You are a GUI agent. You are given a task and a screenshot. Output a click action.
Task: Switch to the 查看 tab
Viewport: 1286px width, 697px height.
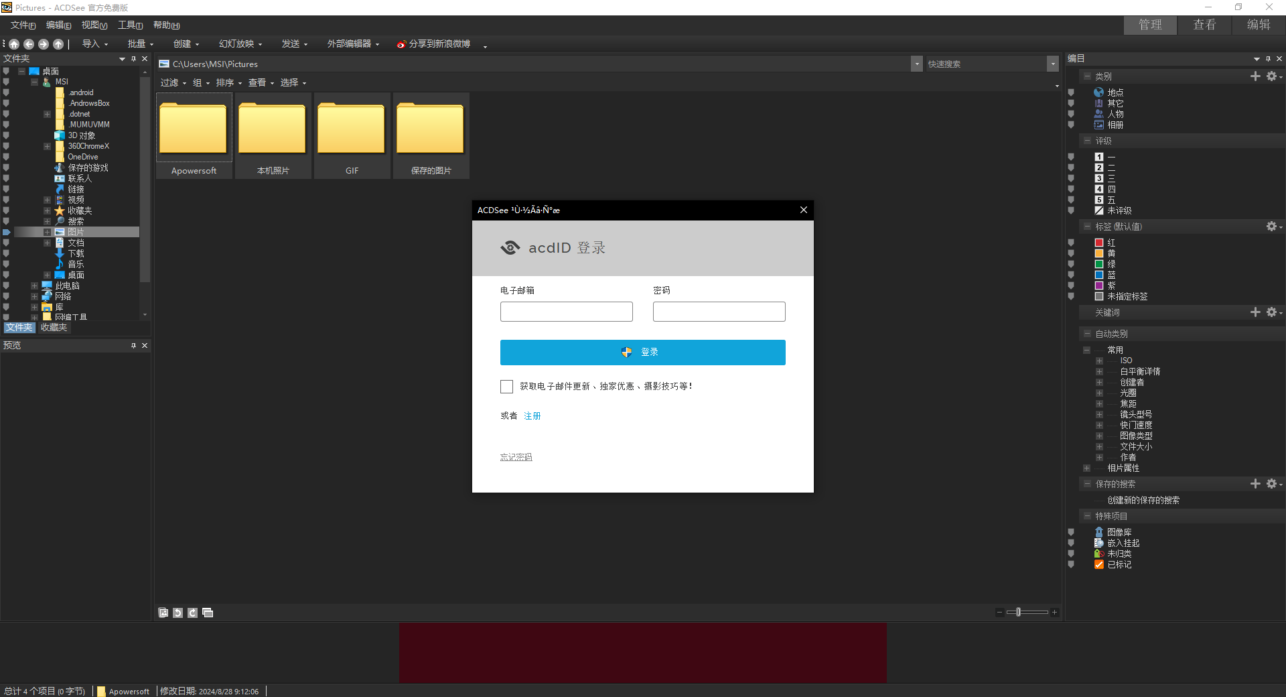pos(1204,25)
